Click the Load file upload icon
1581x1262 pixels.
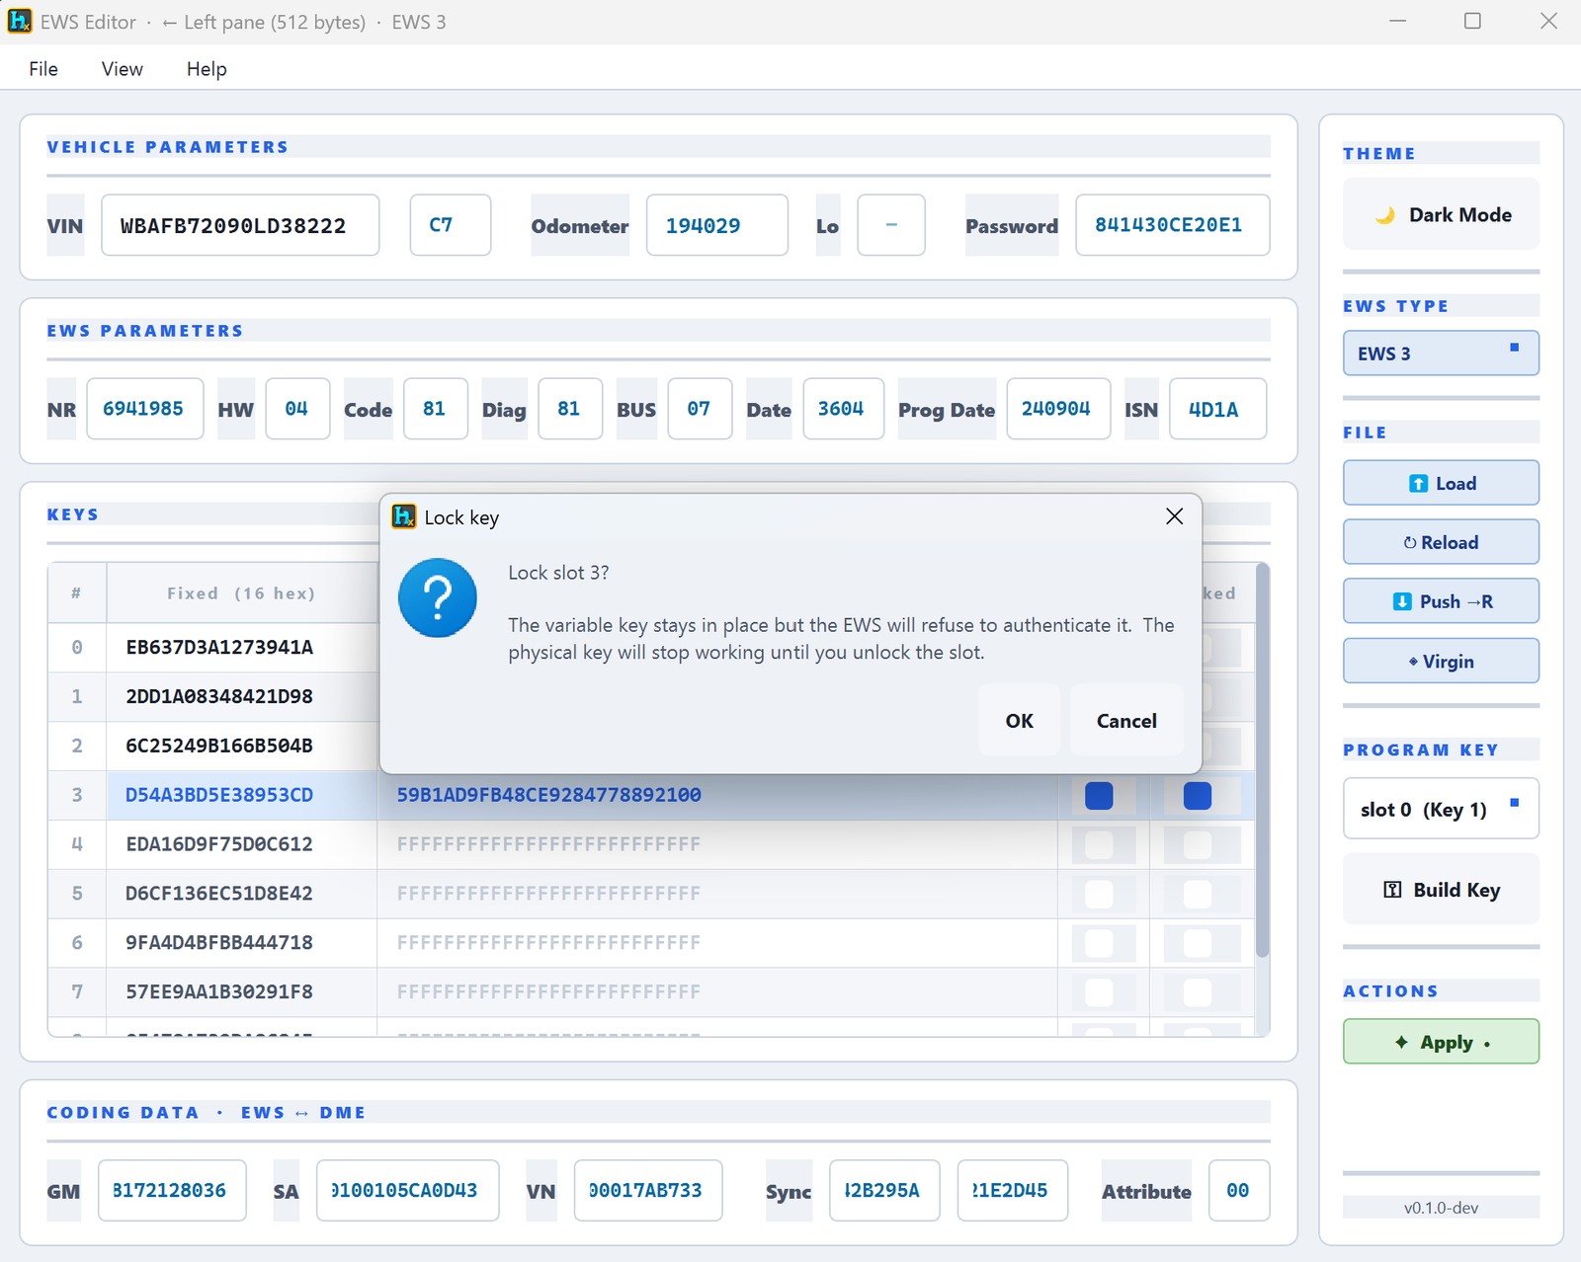click(x=1418, y=484)
